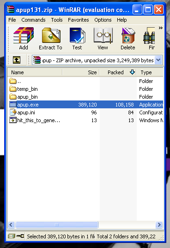Click horizontal scrollbar left arrow

point(11,224)
